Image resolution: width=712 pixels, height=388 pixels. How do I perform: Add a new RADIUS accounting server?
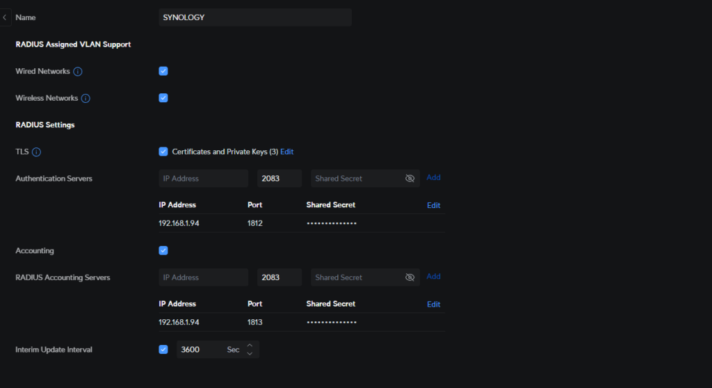point(433,277)
